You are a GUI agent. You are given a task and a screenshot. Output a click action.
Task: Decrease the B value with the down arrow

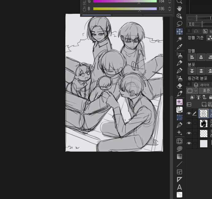coord(170,10)
